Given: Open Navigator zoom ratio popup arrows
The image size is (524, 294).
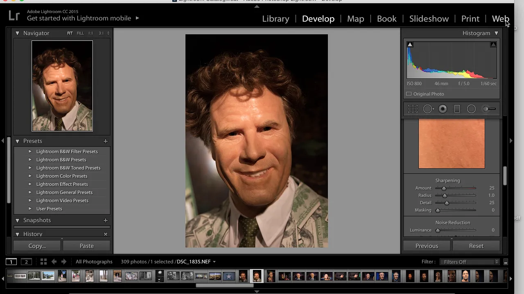Looking at the screenshot, I should coord(108,33).
